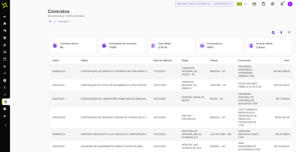Click the Valor column header
Screen dimensions: 296x152
coord(287,61)
